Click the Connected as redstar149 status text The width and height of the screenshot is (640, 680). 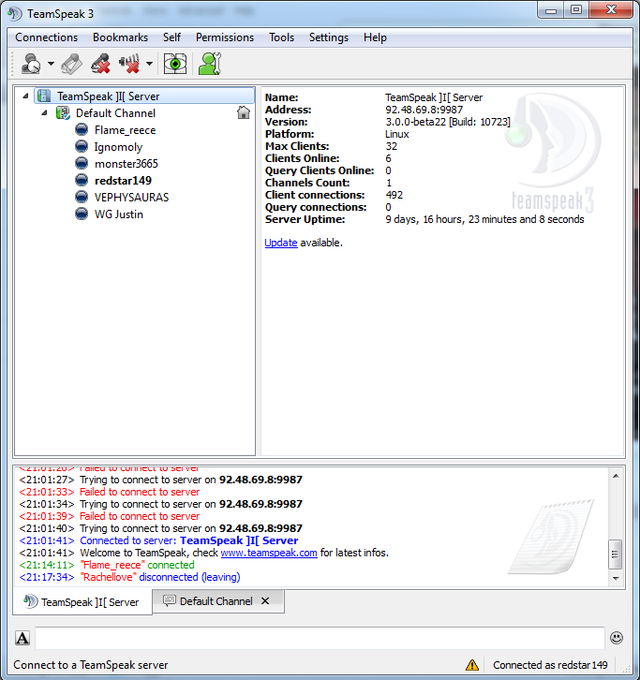[550, 665]
